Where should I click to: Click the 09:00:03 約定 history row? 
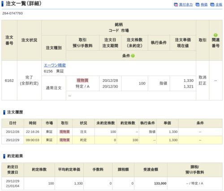point(112,140)
